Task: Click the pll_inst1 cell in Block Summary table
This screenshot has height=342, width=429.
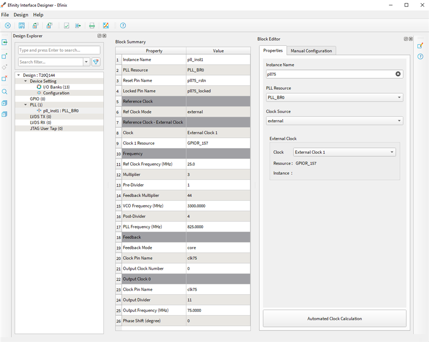Action: (218, 60)
